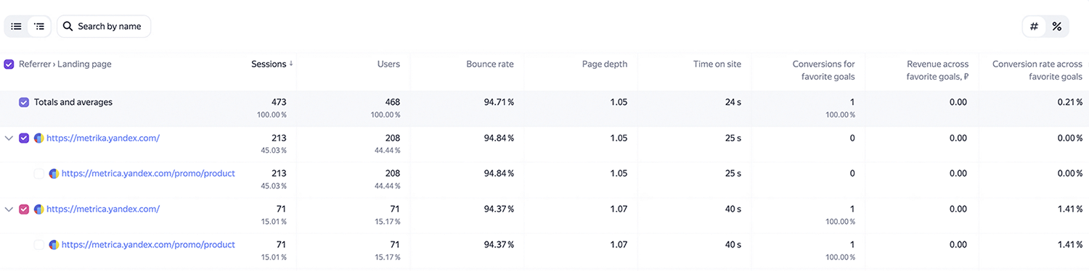Click favicon next to metrika.yandex.com referrer
1089x271 pixels.
tap(39, 138)
